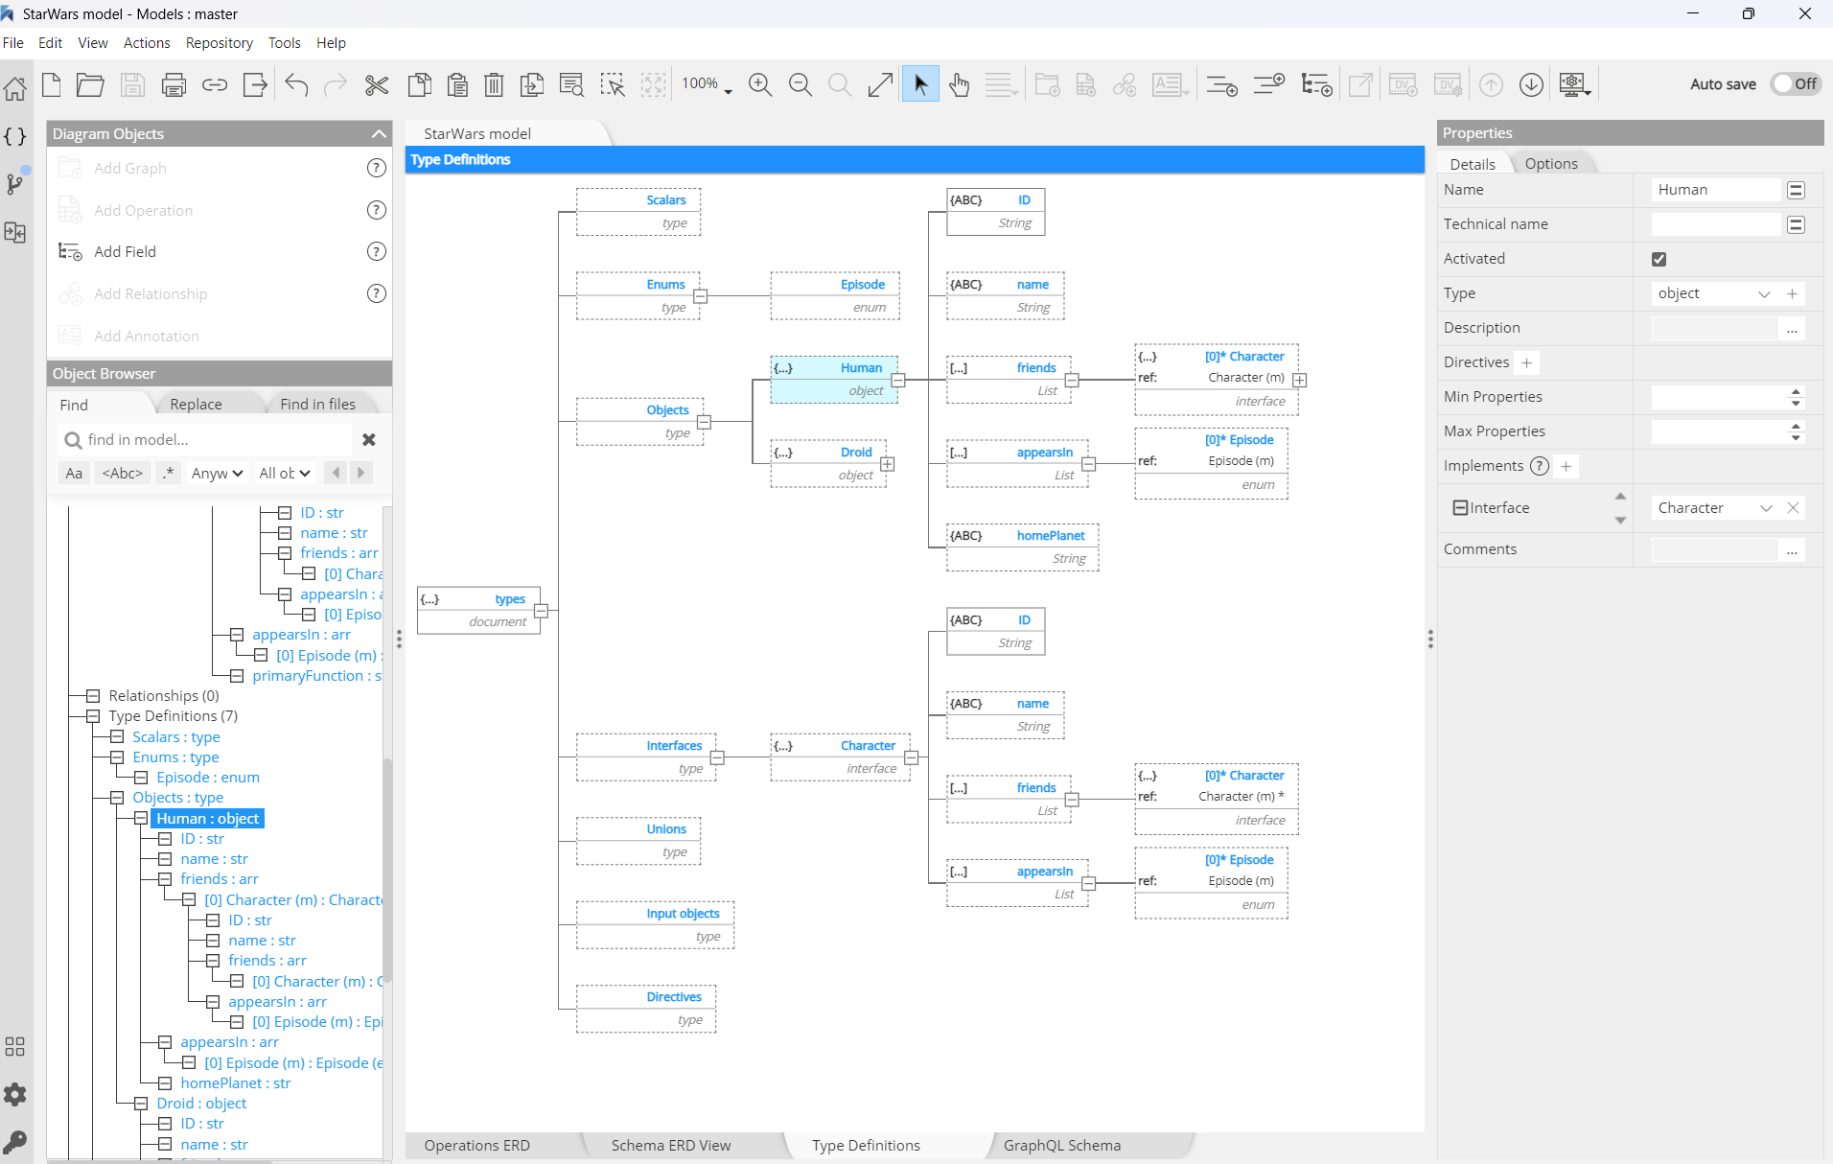
Task: Open the compare models sidebar icon
Action: (14, 232)
